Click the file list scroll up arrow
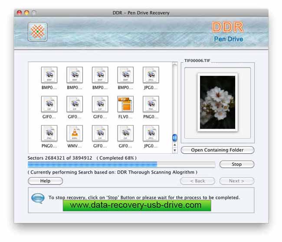282x242 pixels. coord(175,145)
